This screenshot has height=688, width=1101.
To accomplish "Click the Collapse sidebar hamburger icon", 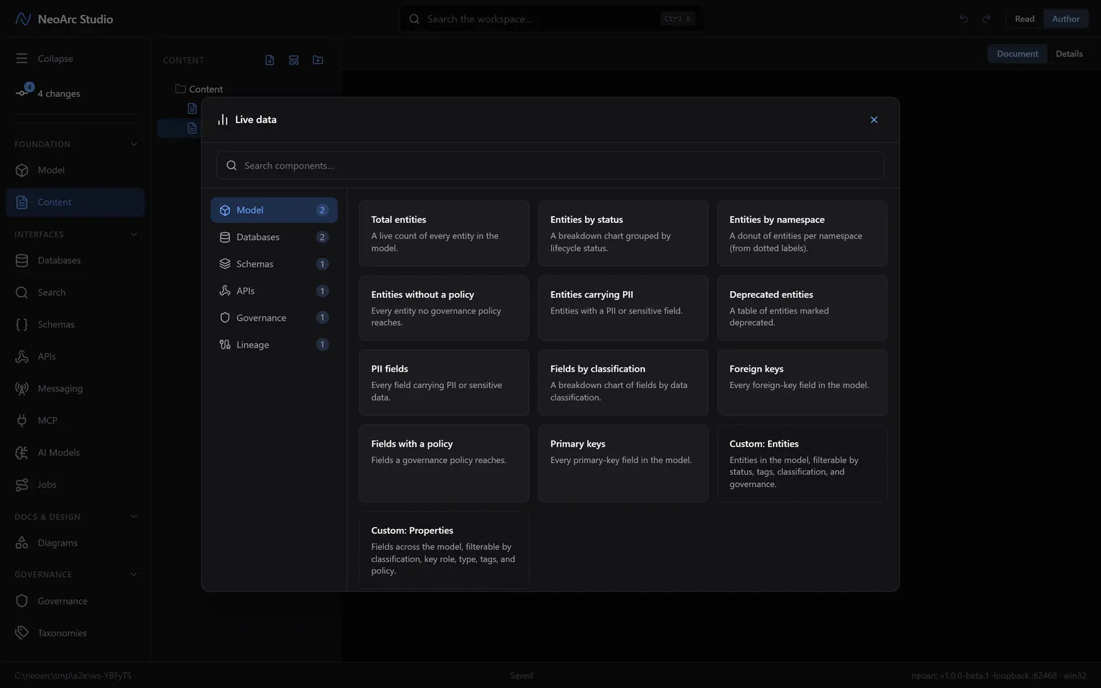I will coord(22,58).
